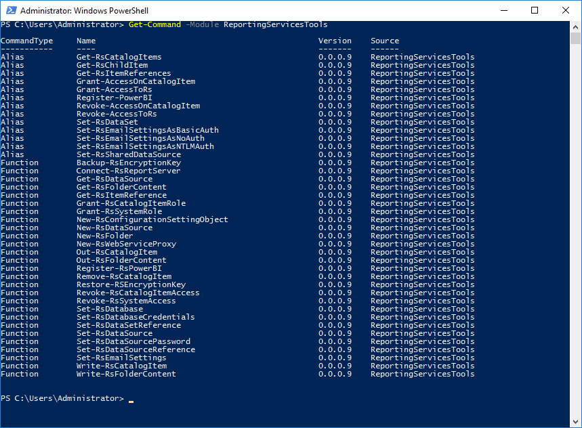582x428 pixels.
Task: Click the Register-RsPowerBI function name
Action: coord(119,269)
